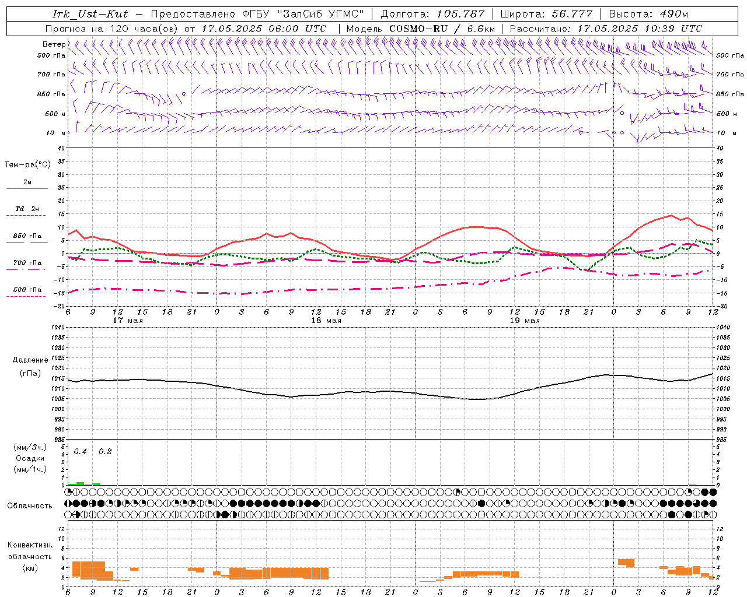Click the longitude value Долгота: 105.787
This screenshot has width=747, height=597.
tap(432, 14)
